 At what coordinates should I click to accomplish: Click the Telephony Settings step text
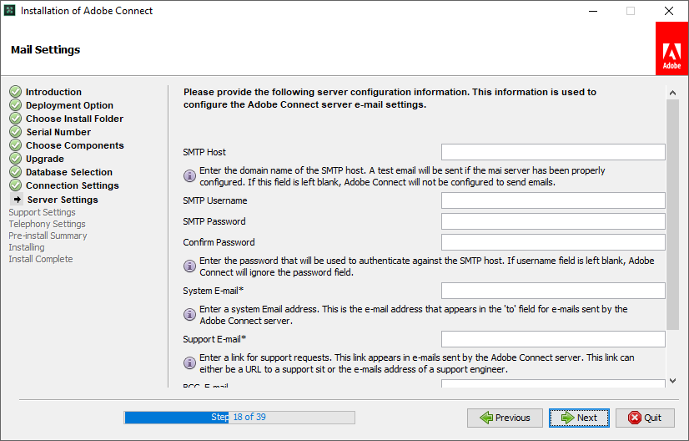pyautogui.click(x=47, y=224)
